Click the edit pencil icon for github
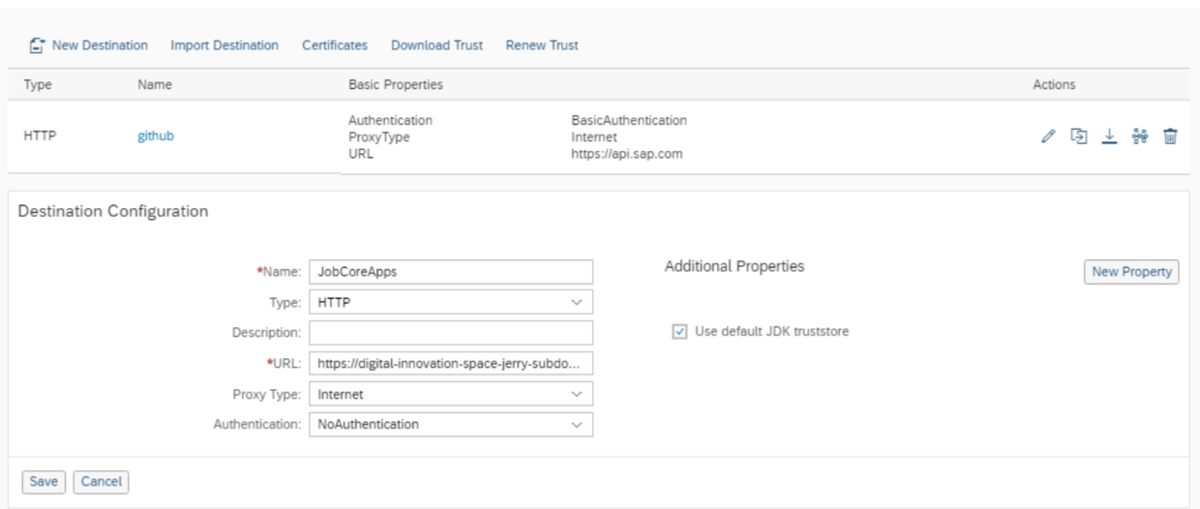The height and width of the screenshot is (509, 1200). coord(1047,136)
